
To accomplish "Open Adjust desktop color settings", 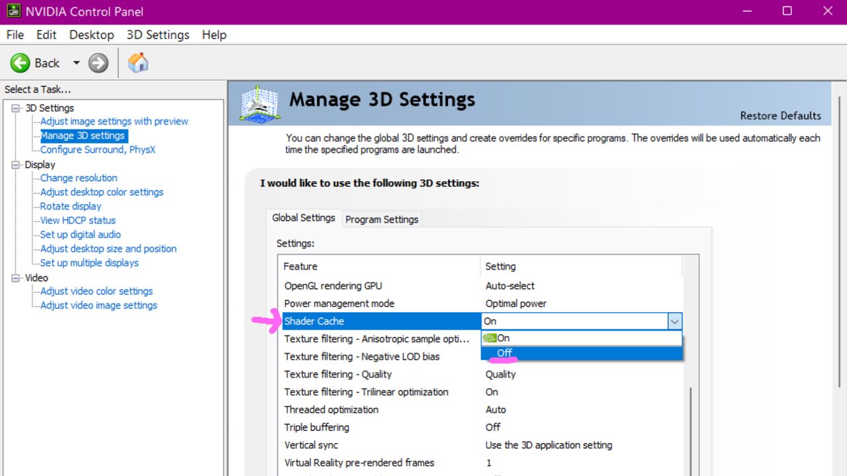I will 102,192.
